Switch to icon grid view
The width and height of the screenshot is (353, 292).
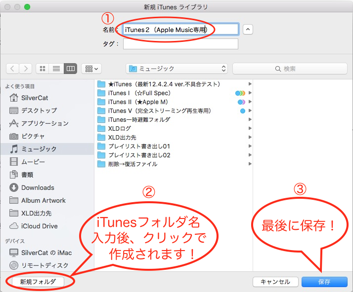[43, 69]
